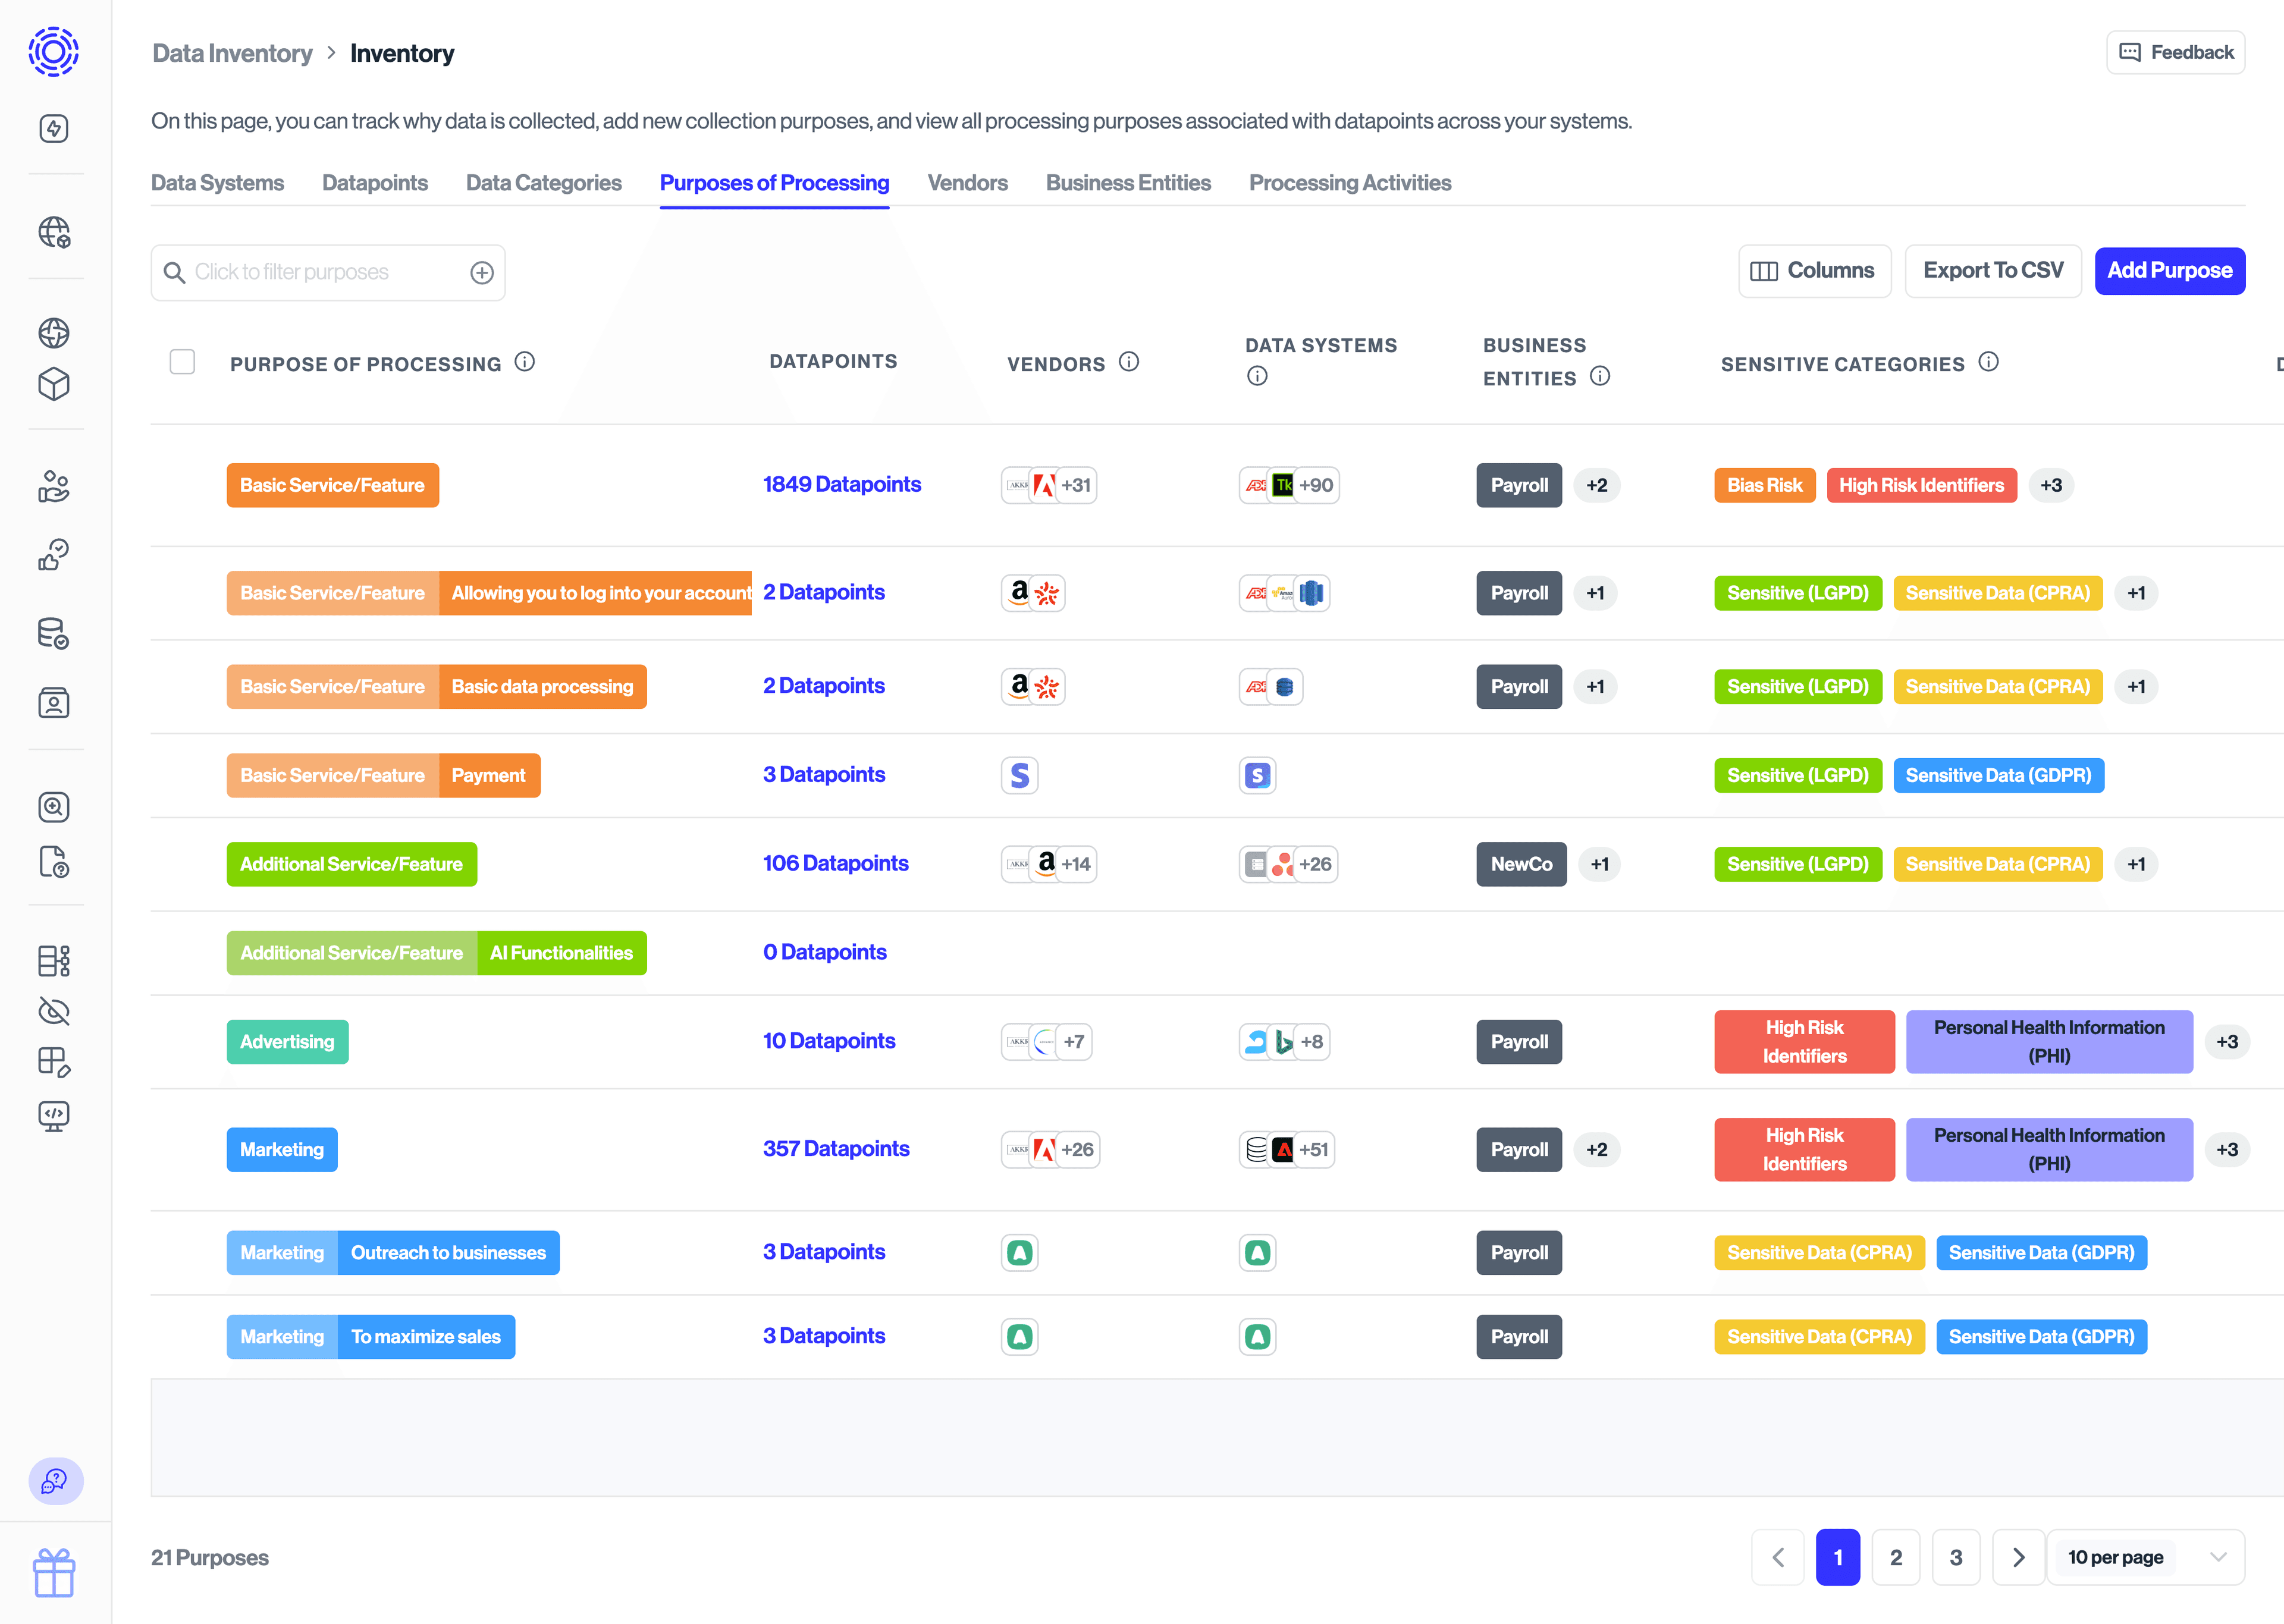Click the Add Purpose button
The height and width of the screenshot is (1624, 2284).
2169,271
